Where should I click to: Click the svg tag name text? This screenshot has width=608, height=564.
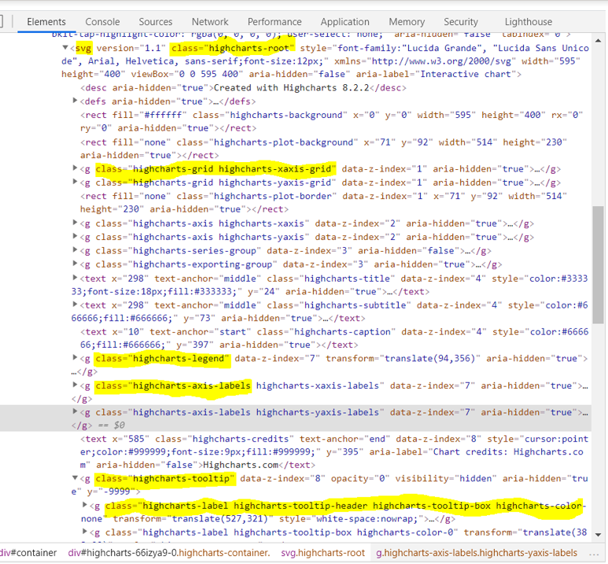click(x=83, y=48)
